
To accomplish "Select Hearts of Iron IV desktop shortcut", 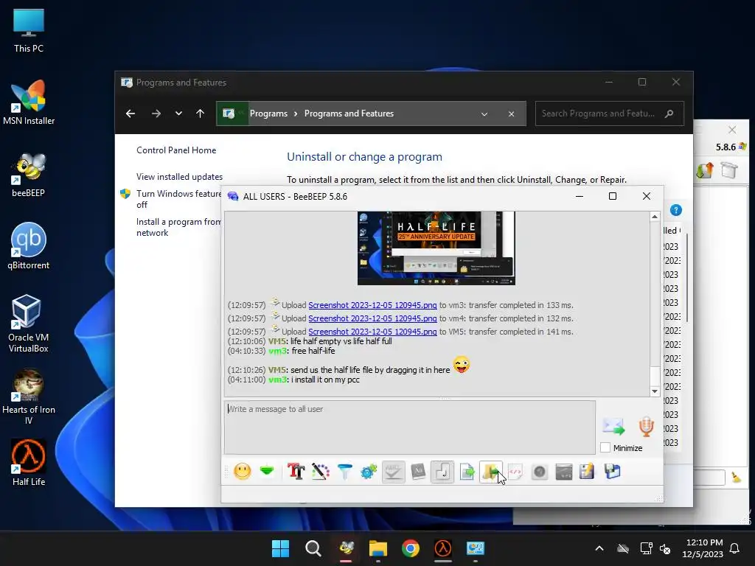I will pos(29,396).
